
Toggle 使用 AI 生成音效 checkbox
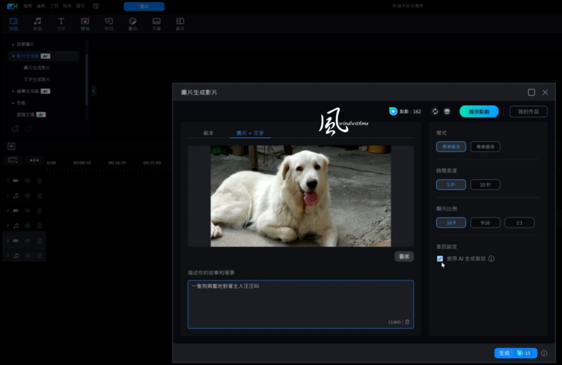point(440,259)
